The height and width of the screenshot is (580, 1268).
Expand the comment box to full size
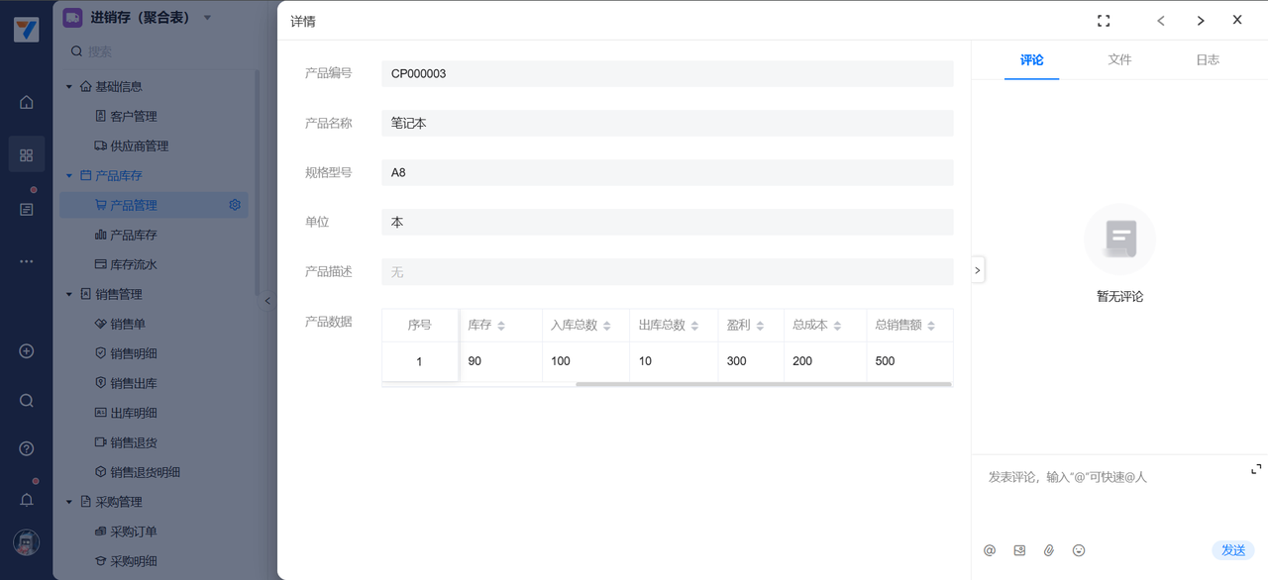tap(1256, 469)
